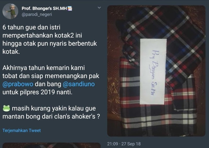Click the 21:09 · 27 Sep 18 timestamp
The image size is (209, 148).
pyautogui.click(x=124, y=144)
